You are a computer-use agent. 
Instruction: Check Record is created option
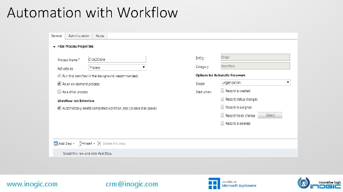[222, 91]
